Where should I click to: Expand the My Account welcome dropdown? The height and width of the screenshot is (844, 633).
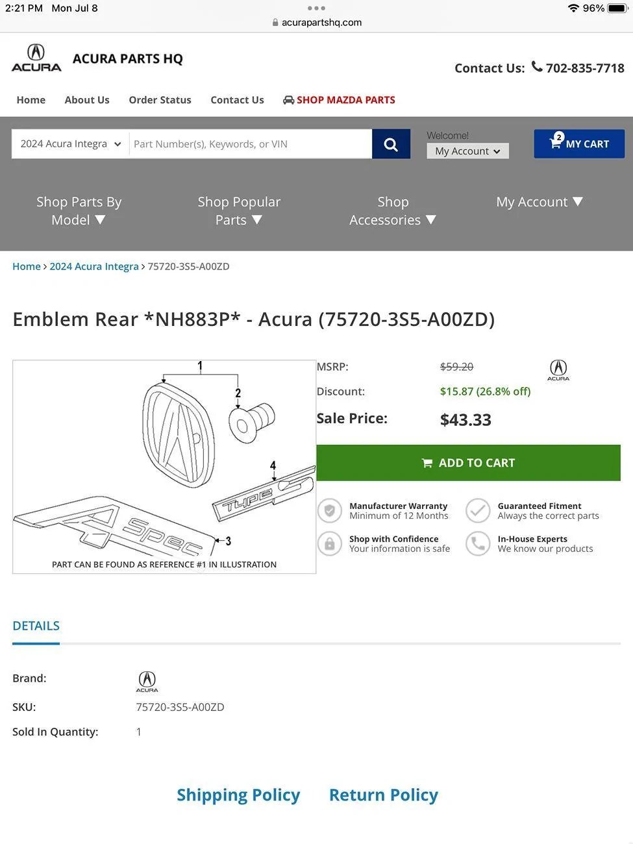[467, 151]
